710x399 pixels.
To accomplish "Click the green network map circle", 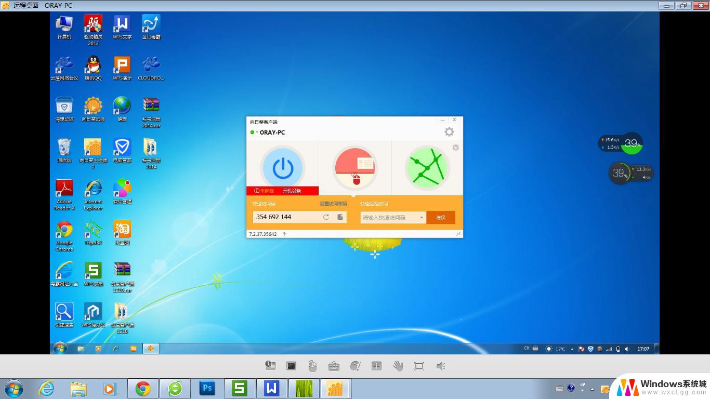I will 427,167.
